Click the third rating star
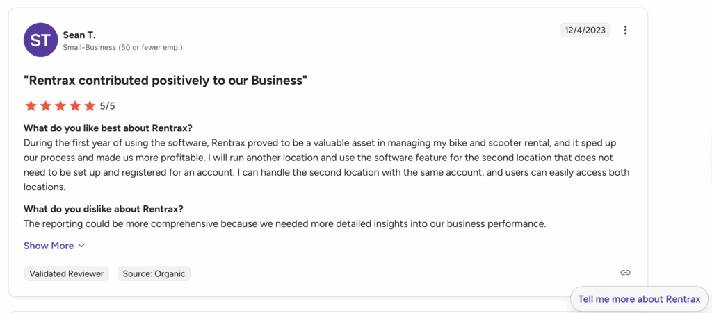The height and width of the screenshot is (313, 712). coord(60,106)
